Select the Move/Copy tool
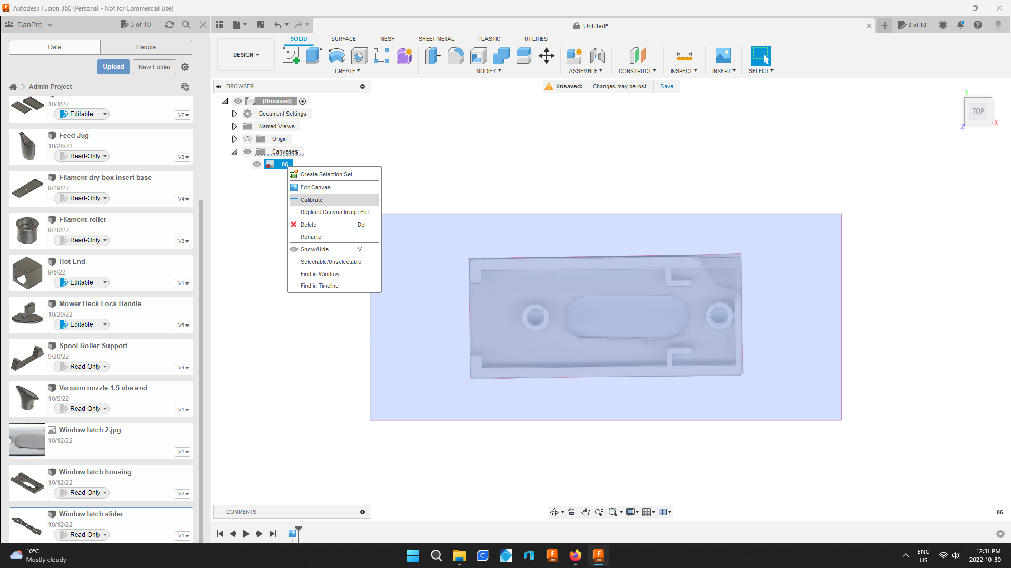 coord(546,56)
